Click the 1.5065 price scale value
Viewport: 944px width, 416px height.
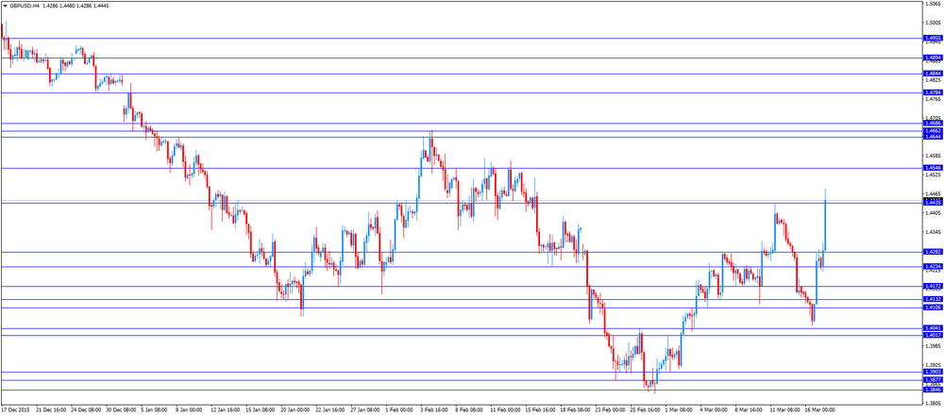(932, 4)
